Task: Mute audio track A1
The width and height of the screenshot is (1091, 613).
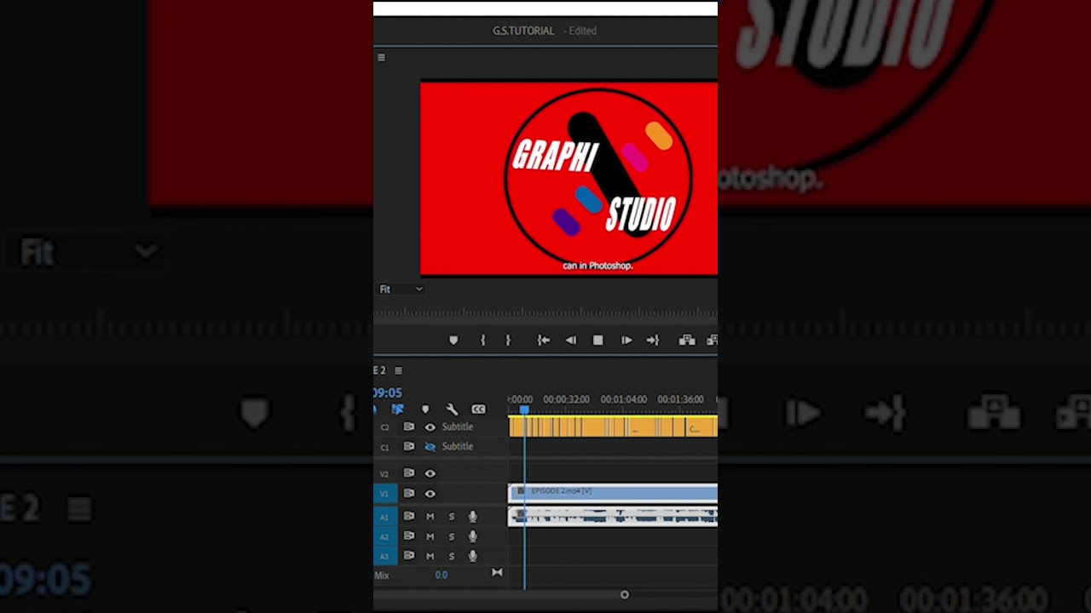Action: tap(430, 517)
